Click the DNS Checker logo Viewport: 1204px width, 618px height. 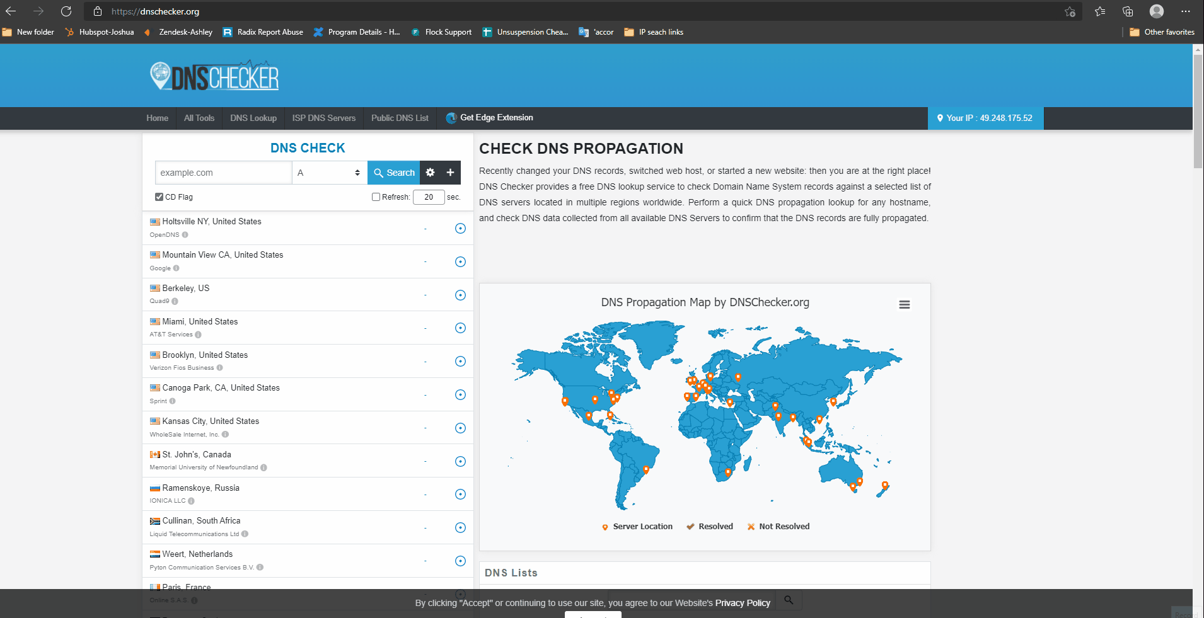214,76
